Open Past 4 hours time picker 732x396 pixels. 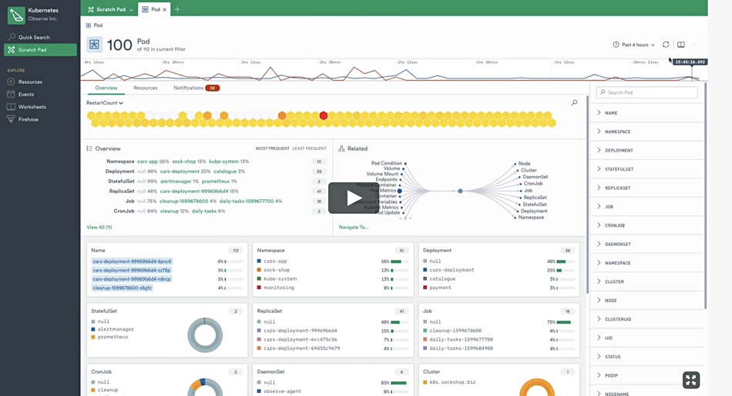(633, 45)
